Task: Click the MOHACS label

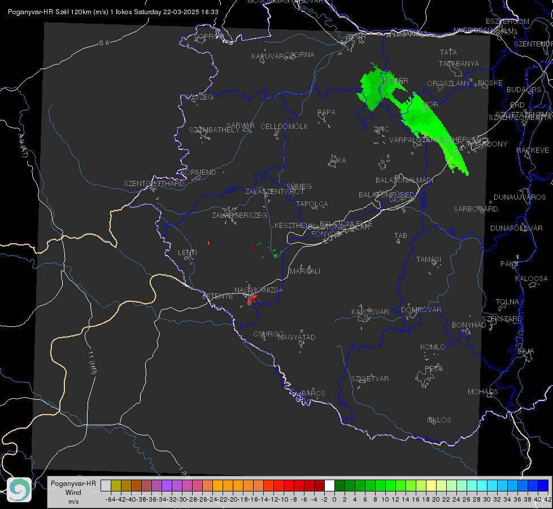Action: coord(483,392)
